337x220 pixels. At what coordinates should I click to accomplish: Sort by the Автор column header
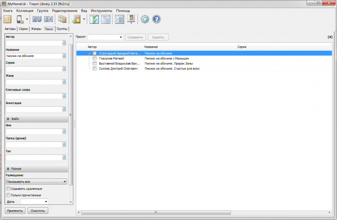click(114, 47)
